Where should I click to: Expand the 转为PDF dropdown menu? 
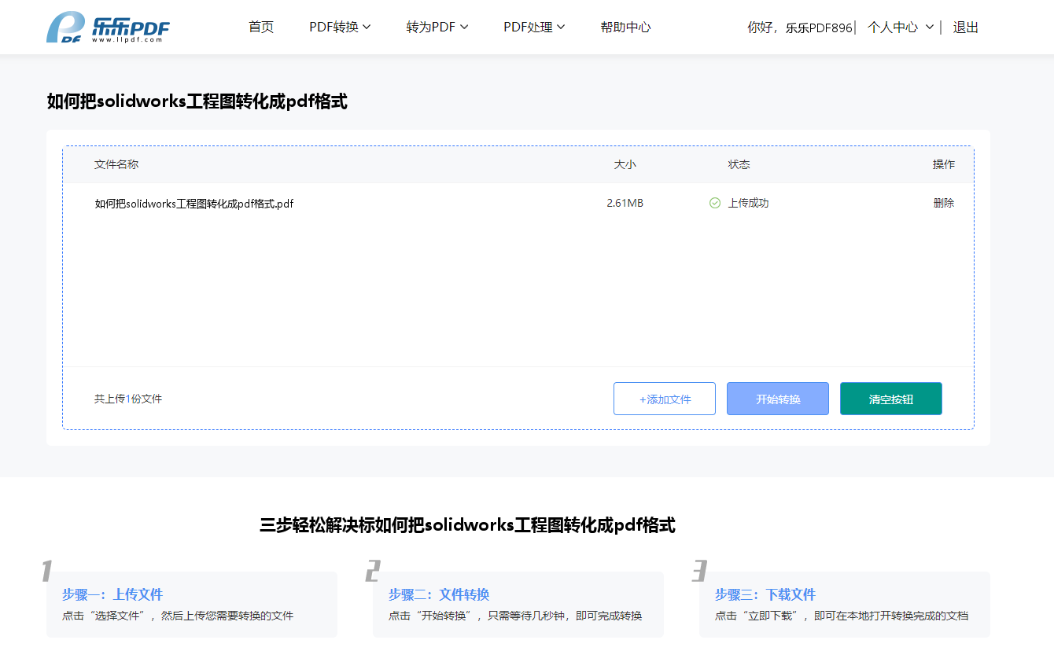pos(437,27)
